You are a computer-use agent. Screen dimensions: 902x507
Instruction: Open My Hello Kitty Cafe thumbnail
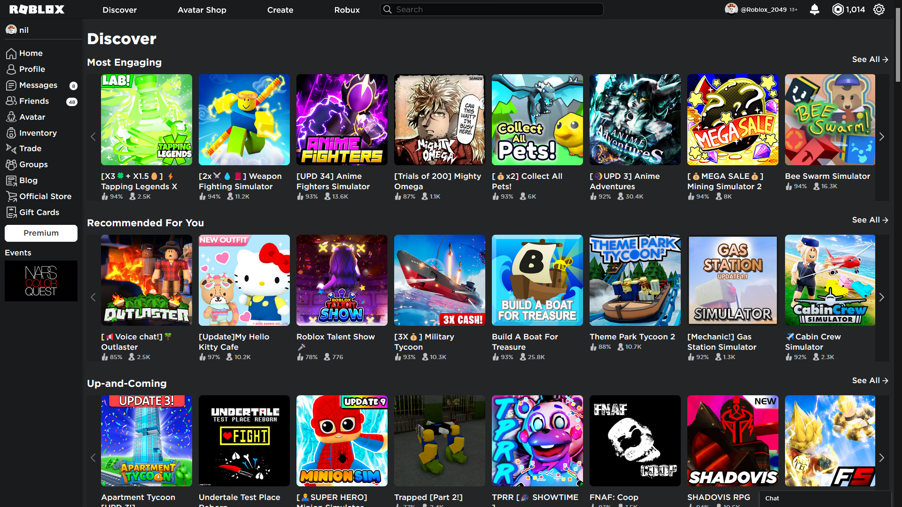(244, 280)
